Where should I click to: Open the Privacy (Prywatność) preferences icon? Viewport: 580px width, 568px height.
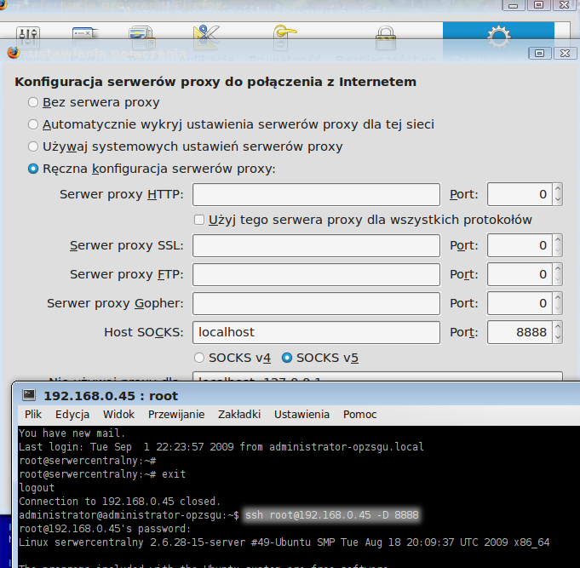click(x=284, y=38)
